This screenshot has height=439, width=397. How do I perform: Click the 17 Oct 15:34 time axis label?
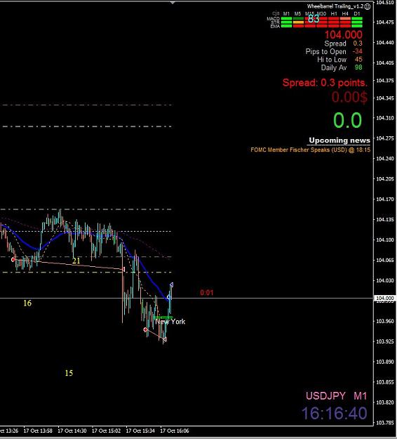[140, 431]
